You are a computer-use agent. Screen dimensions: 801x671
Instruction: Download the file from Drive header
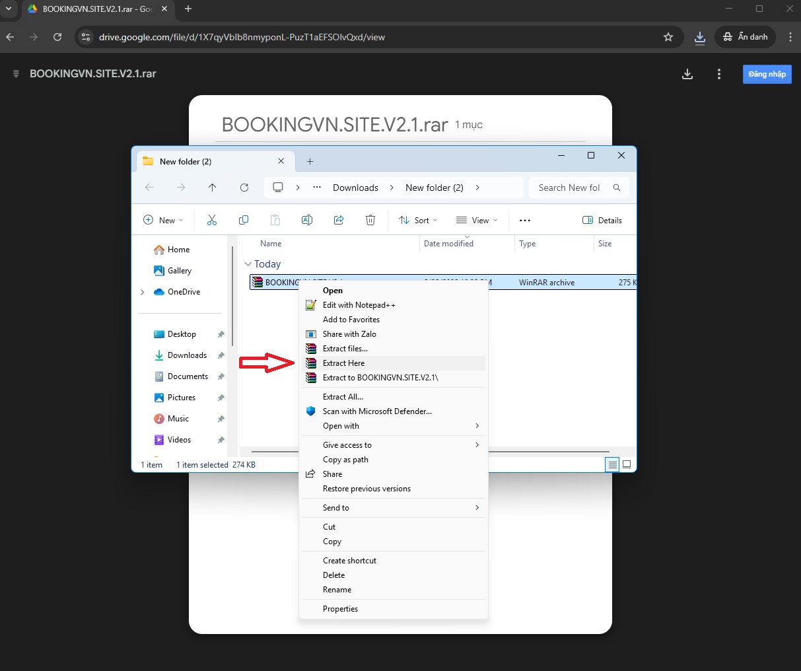687,74
